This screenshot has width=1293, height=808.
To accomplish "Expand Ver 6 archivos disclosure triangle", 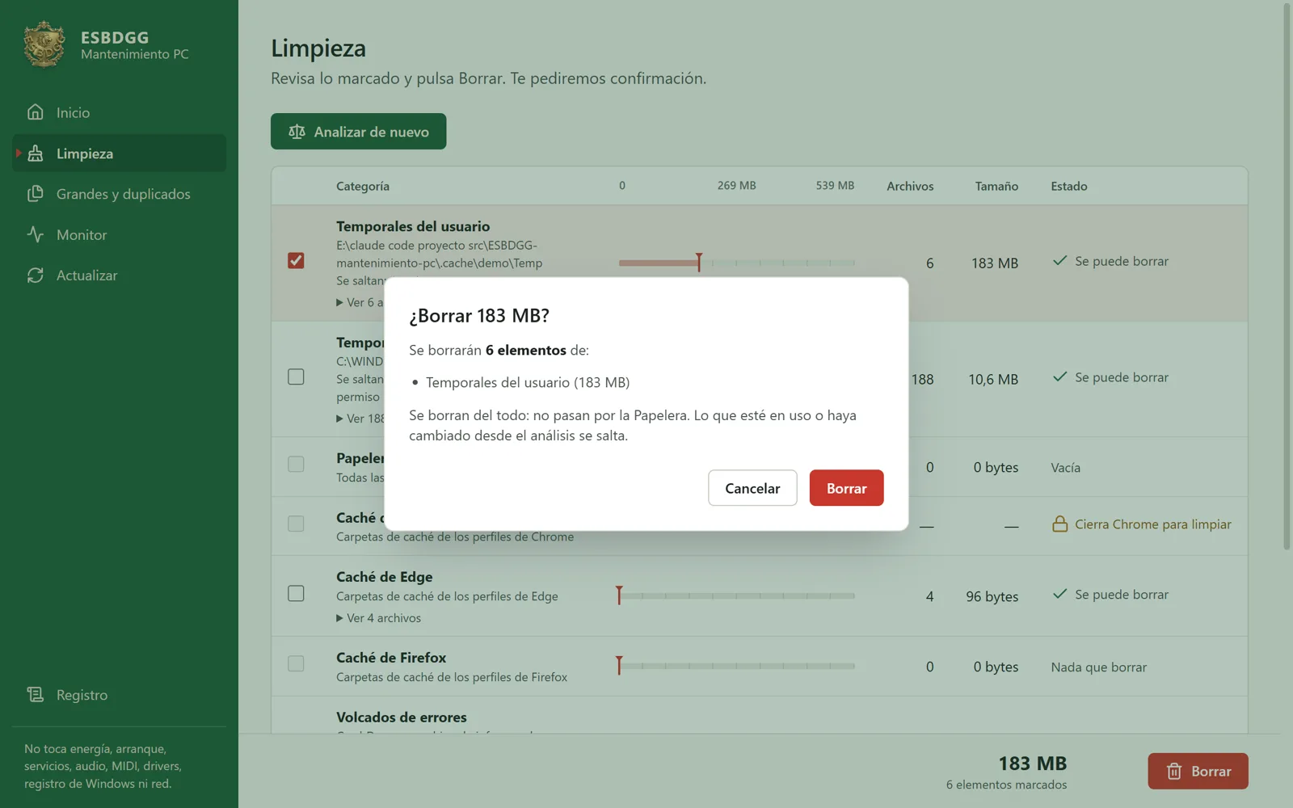I will click(x=339, y=302).
